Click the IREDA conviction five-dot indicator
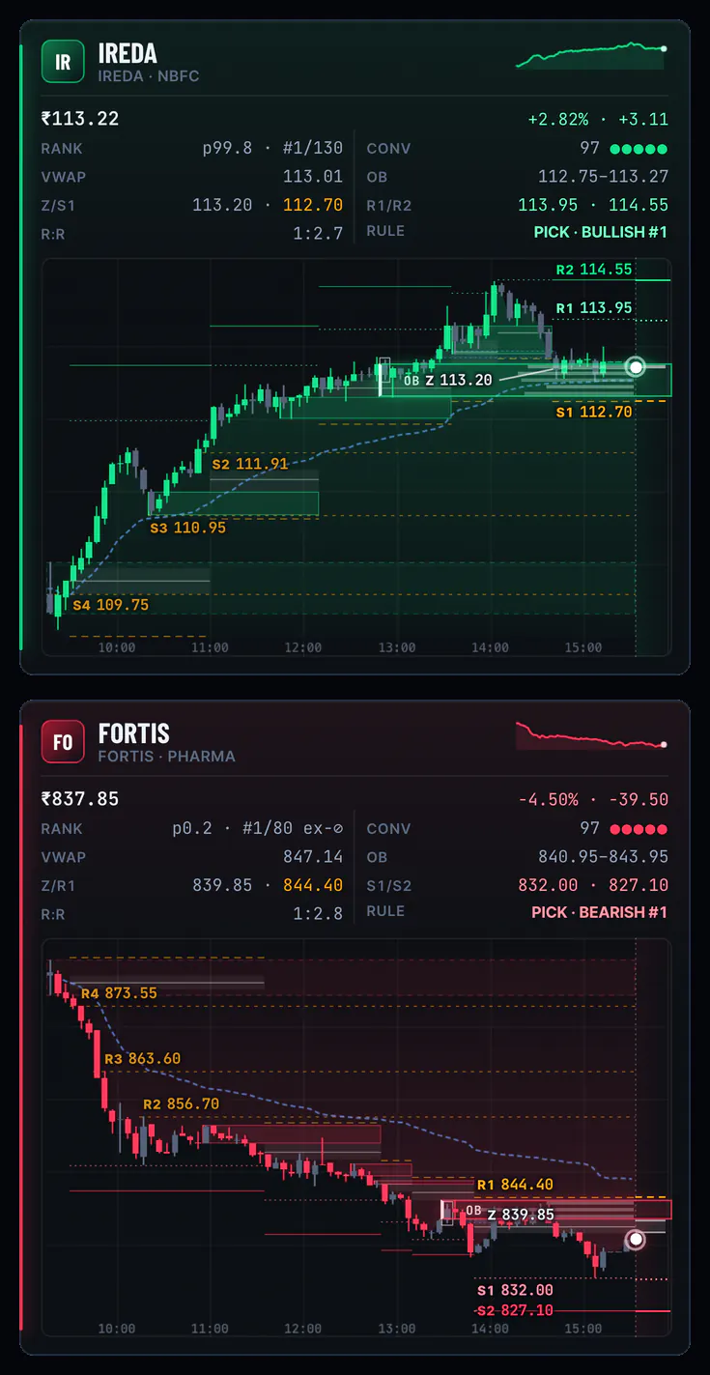The image size is (710, 1375). point(639,149)
